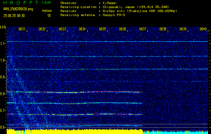Viewport: 211px width, 134px height.
Task: Click the timestamp 25.06.28 06:30
Action: [14, 16]
